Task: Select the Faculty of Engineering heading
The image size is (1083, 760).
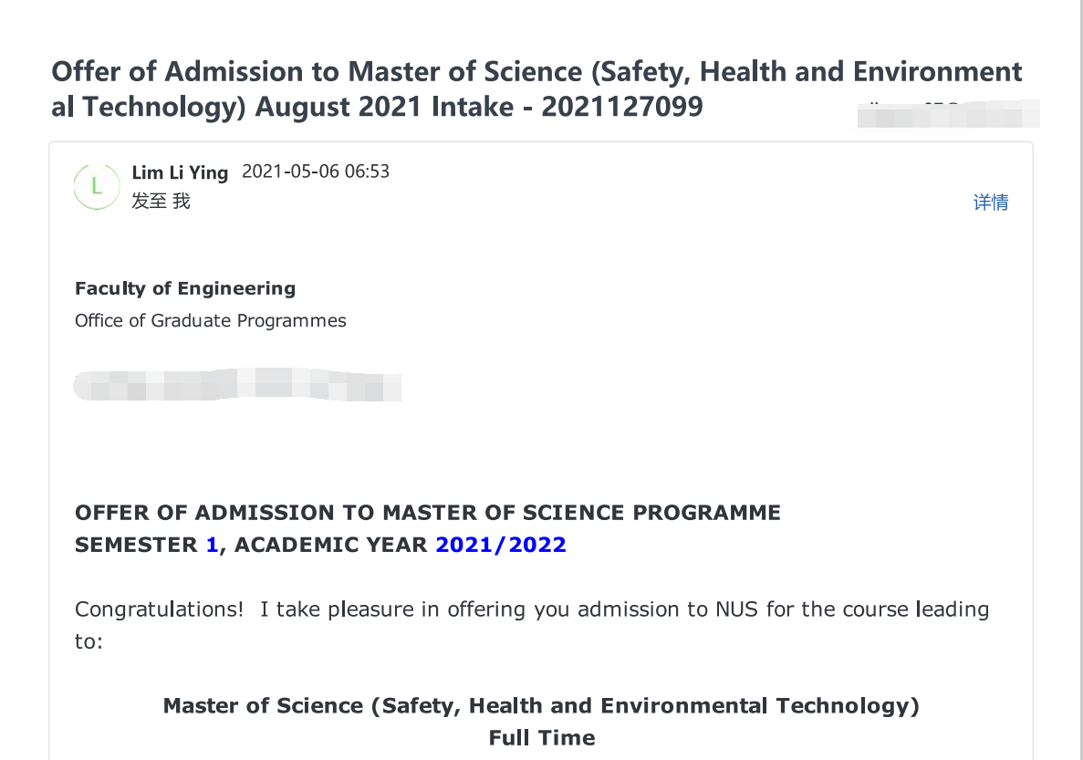Action: click(185, 288)
